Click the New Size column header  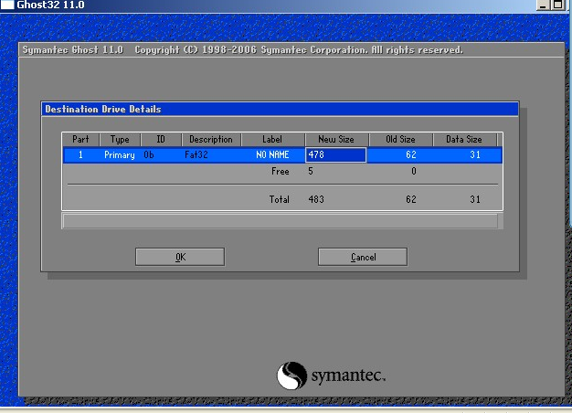click(x=336, y=140)
